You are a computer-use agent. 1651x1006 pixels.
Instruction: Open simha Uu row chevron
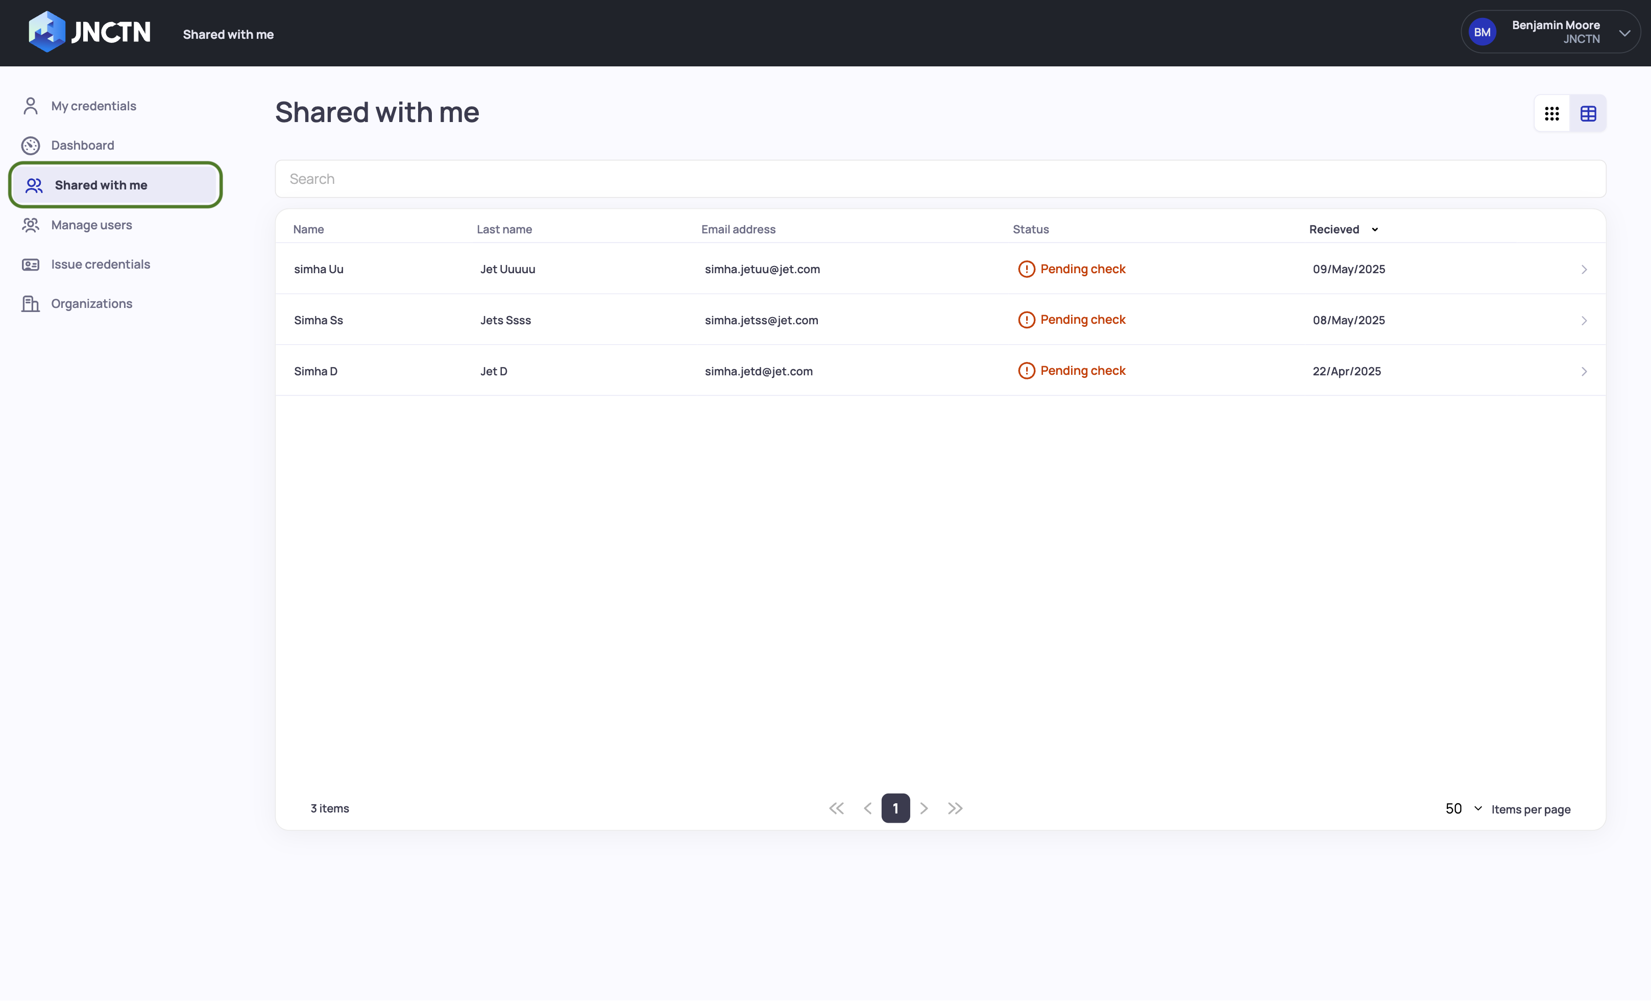click(1584, 270)
